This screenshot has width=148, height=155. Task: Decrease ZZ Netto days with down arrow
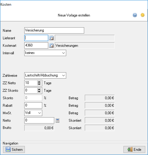(x=39, y=84)
